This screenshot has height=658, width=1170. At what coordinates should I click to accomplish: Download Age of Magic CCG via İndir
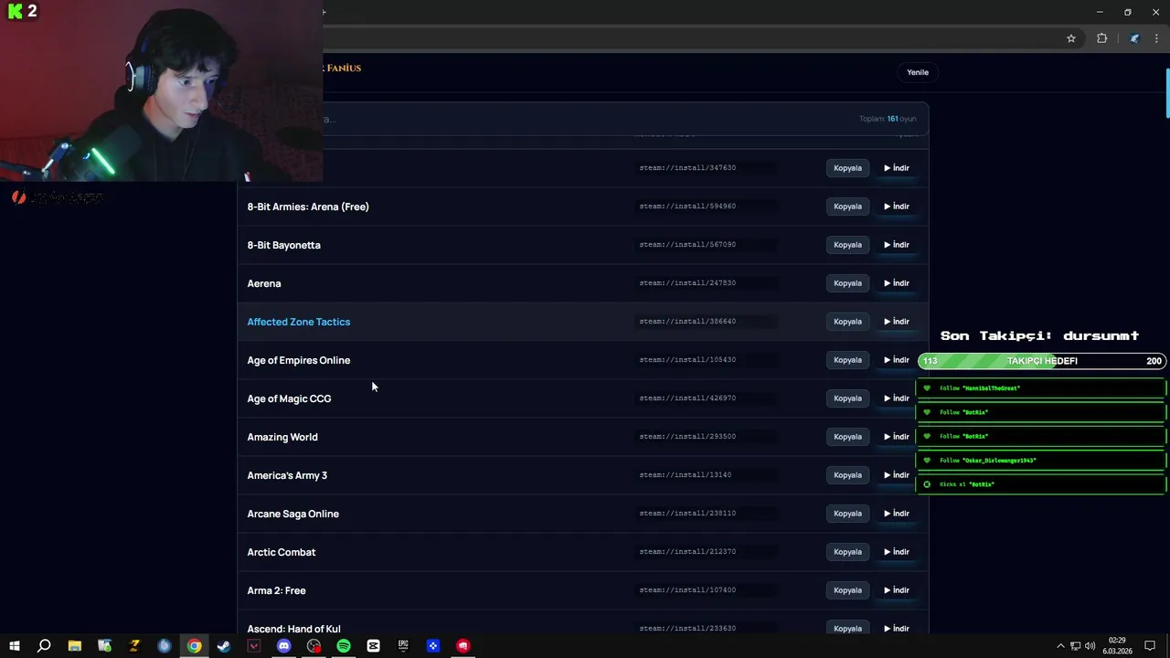coord(897,398)
